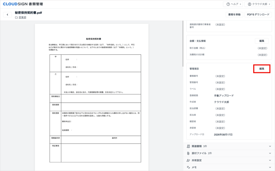The image size is (275, 171).
Task: Expand the 共有設定 section chevron
Action: tap(270, 160)
